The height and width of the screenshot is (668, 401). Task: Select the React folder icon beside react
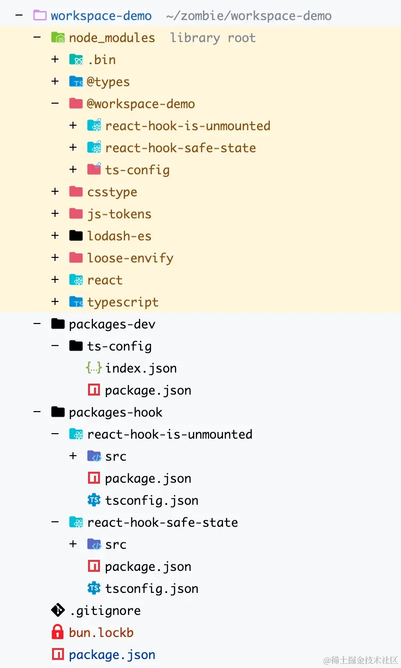click(x=76, y=279)
